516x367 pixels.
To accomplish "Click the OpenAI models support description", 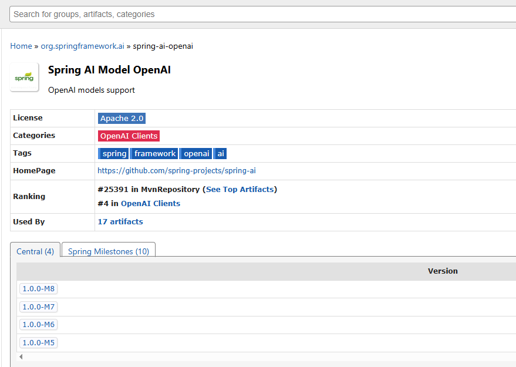I will click(x=92, y=90).
